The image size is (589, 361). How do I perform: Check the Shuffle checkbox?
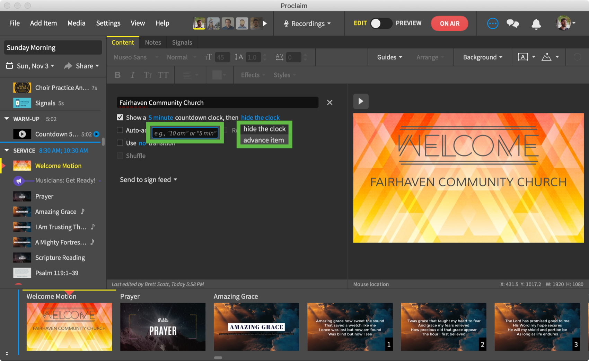(120, 156)
